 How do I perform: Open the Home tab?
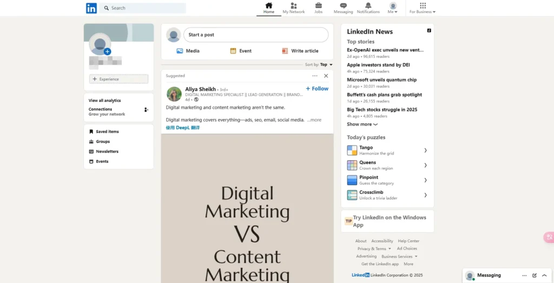click(269, 8)
